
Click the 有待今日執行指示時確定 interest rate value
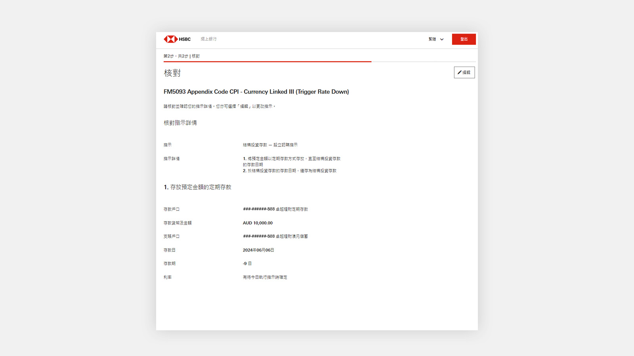click(x=265, y=277)
